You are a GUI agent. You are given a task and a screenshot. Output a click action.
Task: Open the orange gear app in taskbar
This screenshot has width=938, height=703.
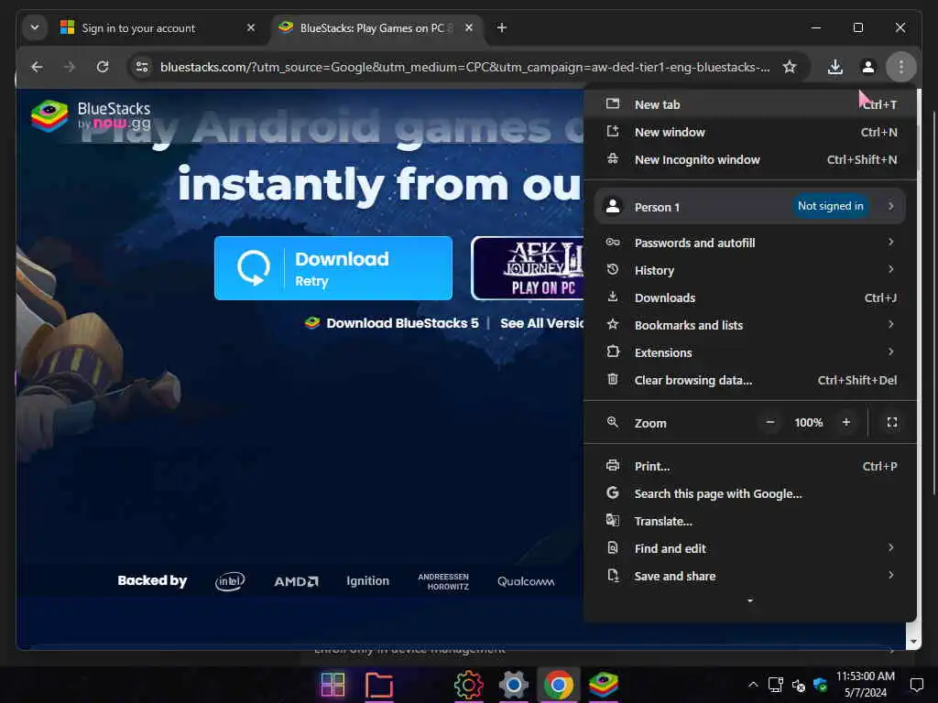click(x=468, y=685)
